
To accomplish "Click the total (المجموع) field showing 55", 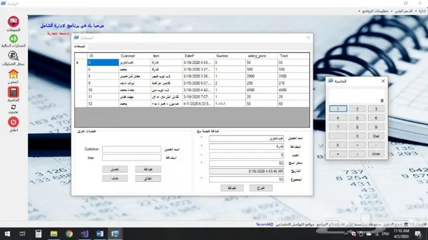I will pyautogui.click(x=246, y=179).
